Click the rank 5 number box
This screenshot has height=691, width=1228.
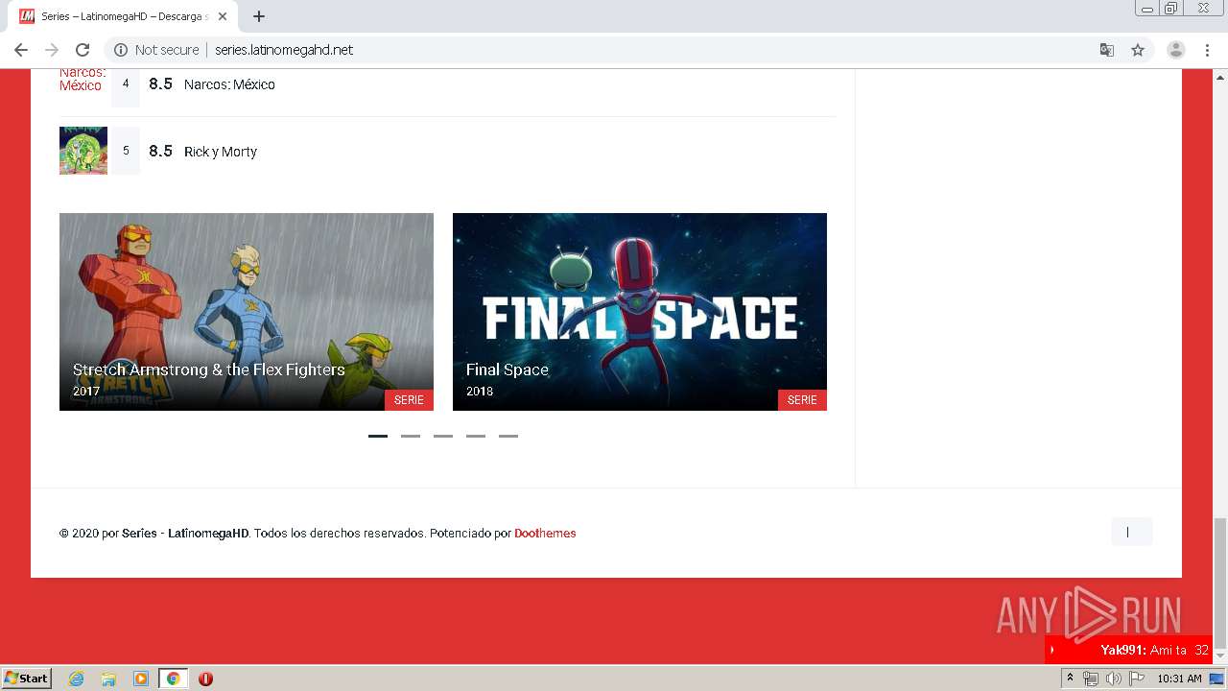126,151
